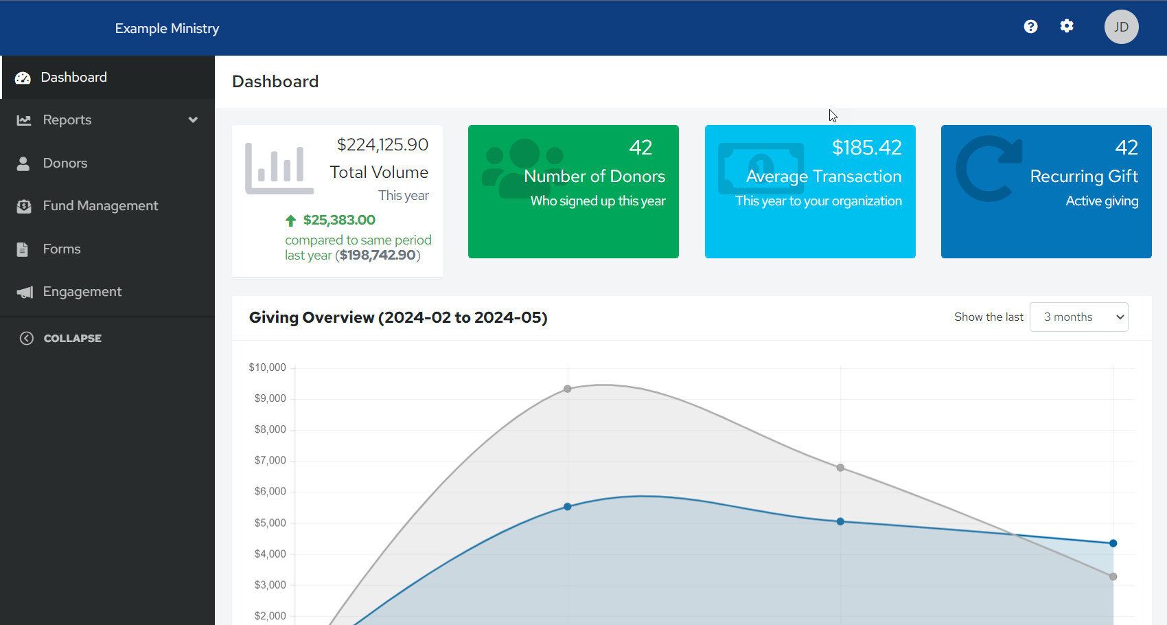Open the Forms document icon
Screen dimensions: 1167x625
coord(23,249)
